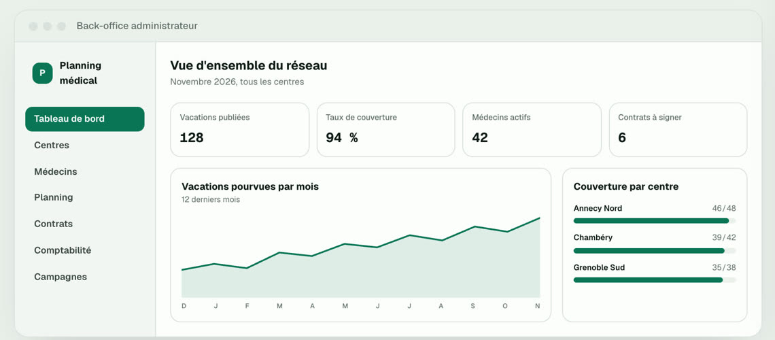
Task: Click the 12 derniers mois label
Action: click(211, 200)
